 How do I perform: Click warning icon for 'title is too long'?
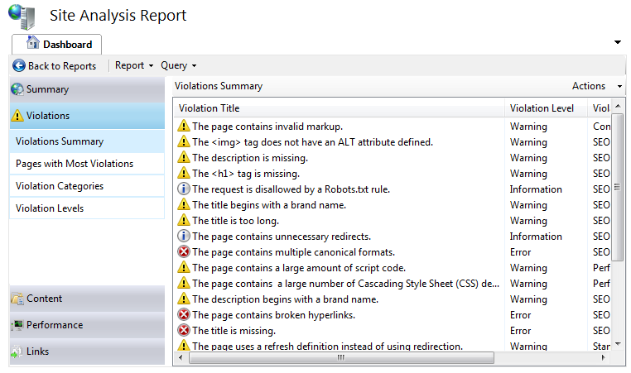click(x=184, y=220)
